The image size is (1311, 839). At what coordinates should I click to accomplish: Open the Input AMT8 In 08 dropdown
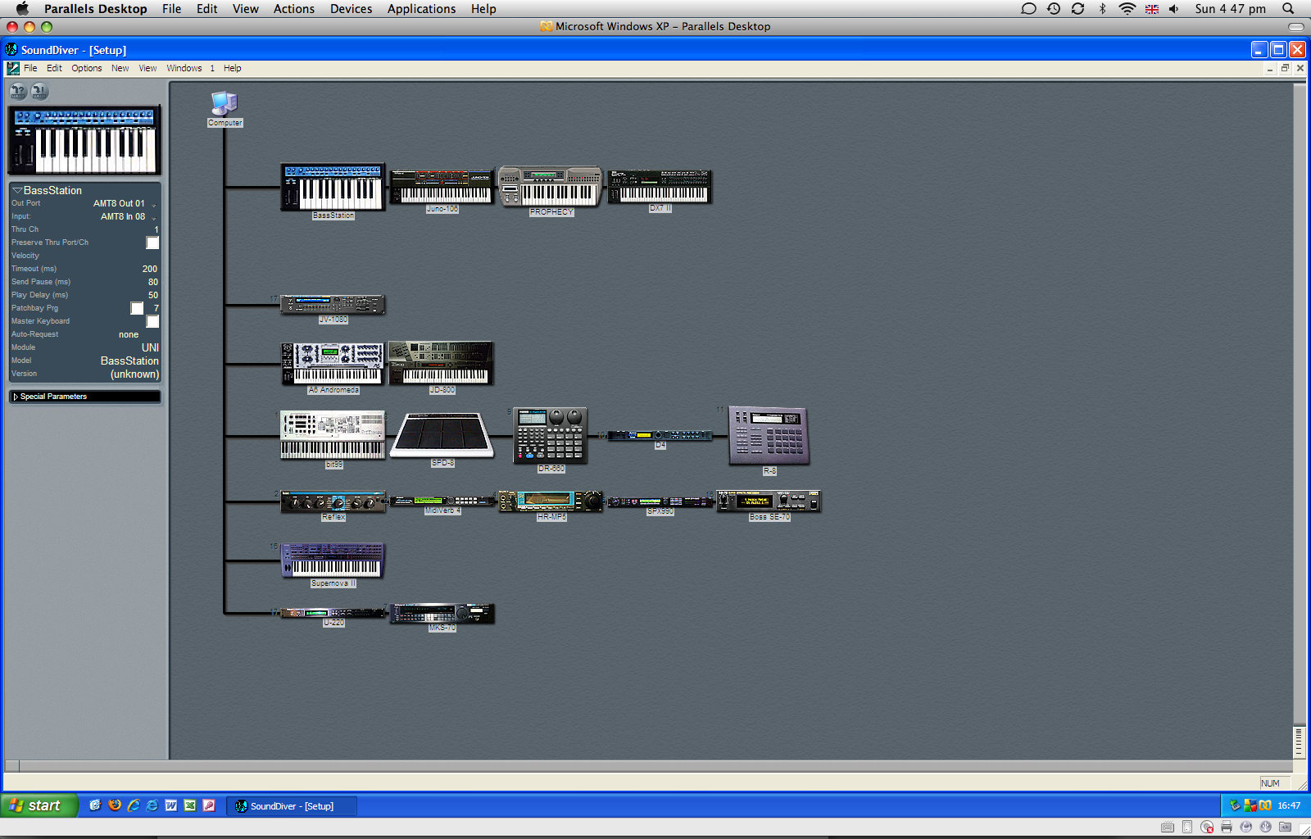127,216
